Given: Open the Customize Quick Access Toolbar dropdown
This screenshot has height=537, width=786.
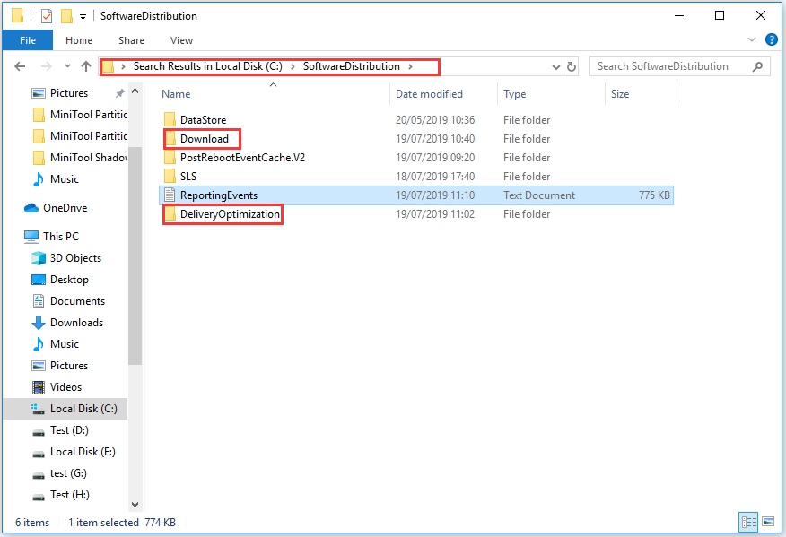Looking at the screenshot, I should (83, 17).
